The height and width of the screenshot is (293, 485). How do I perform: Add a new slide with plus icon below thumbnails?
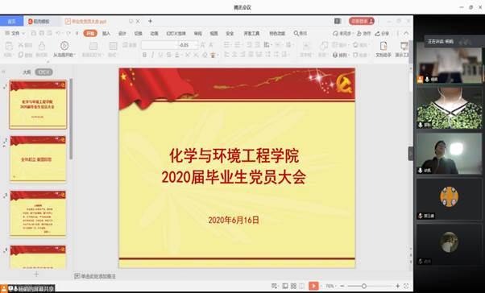click(x=36, y=274)
